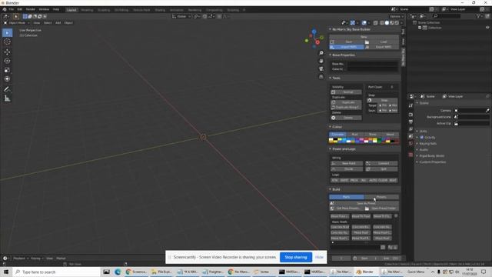Viewport: 492px width, 277px height.
Task: Open the Global transform orientation dropdown
Action: (x=181, y=16)
